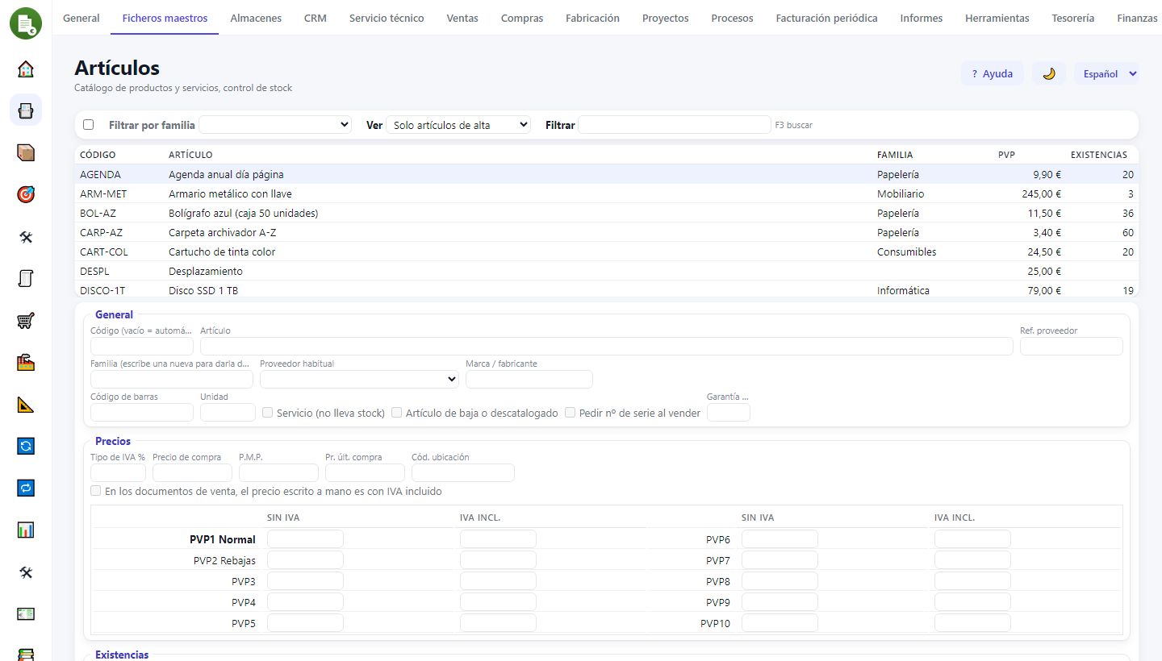Select the ARM-MET Armario metálico row
This screenshot has height=661, width=1162.
click(x=607, y=194)
